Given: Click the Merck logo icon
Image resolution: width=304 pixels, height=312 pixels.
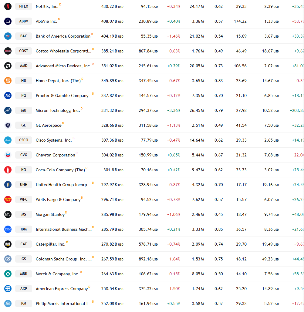Looking at the screenshot, I should pos(8,274).
